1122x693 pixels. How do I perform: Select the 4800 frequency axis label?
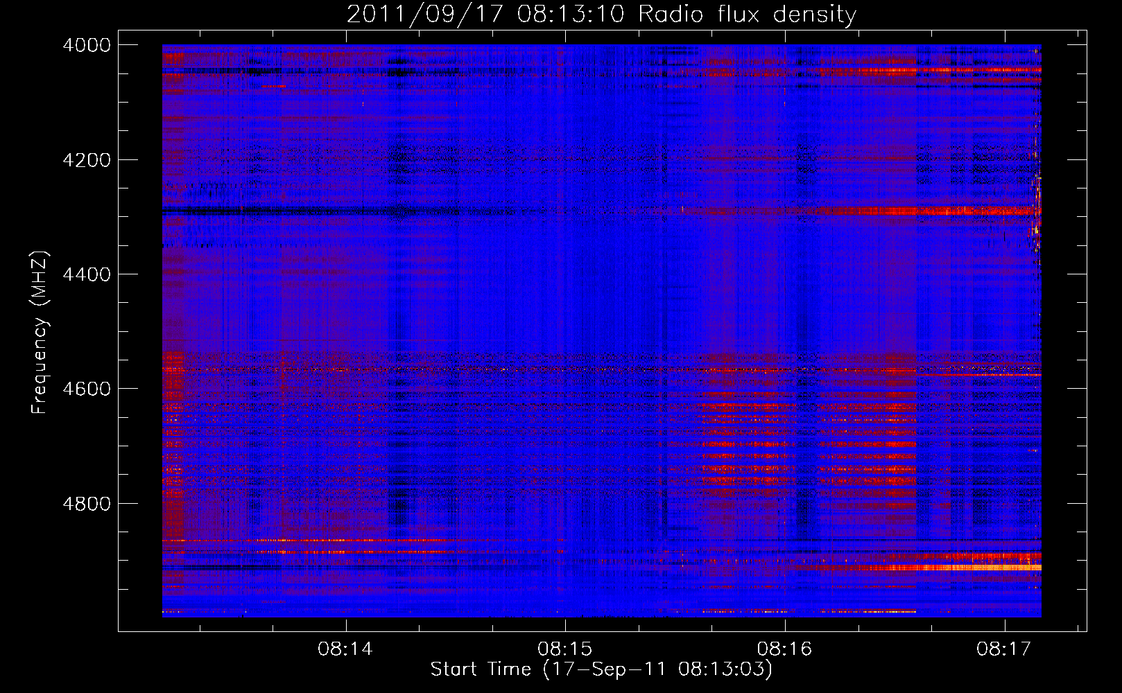[x=87, y=504]
